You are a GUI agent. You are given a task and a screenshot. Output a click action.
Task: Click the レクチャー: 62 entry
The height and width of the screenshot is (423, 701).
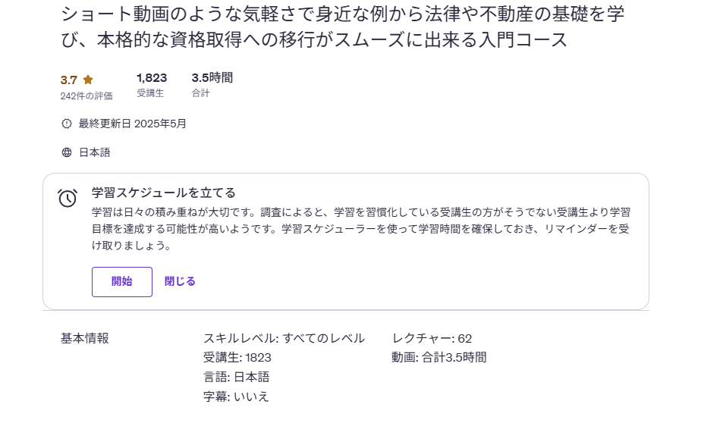click(432, 338)
